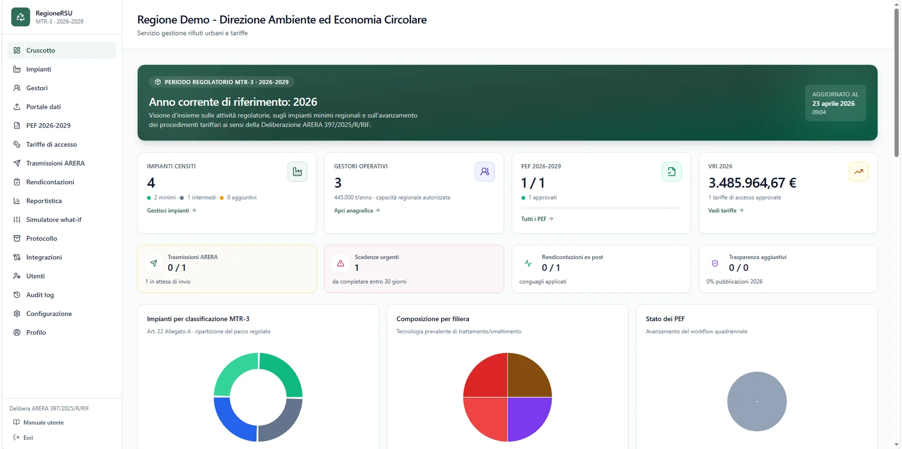Viewport: 902px width, 449px height.
Task: Open Tutti i PEF link
Action: pos(537,219)
